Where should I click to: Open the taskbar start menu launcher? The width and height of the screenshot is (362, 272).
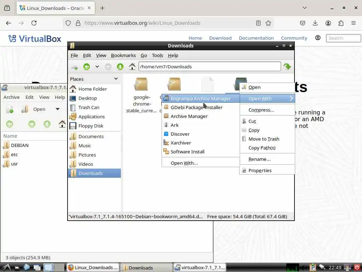tap(6, 268)
